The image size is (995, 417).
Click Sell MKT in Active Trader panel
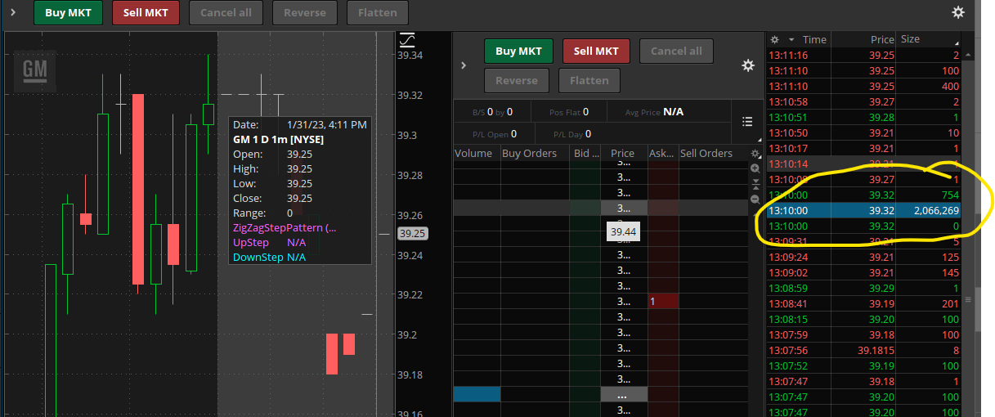[596, 51]
